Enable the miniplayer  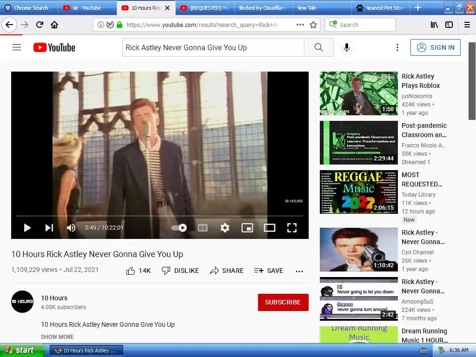(247, 228)
